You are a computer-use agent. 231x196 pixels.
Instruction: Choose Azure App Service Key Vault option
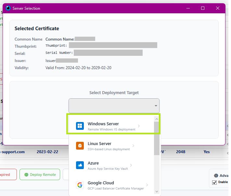pyautogui.click(x=111, y=165)
